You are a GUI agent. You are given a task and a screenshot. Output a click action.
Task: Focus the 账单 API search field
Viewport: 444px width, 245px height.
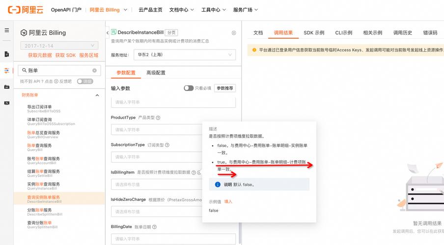[59, 71]
